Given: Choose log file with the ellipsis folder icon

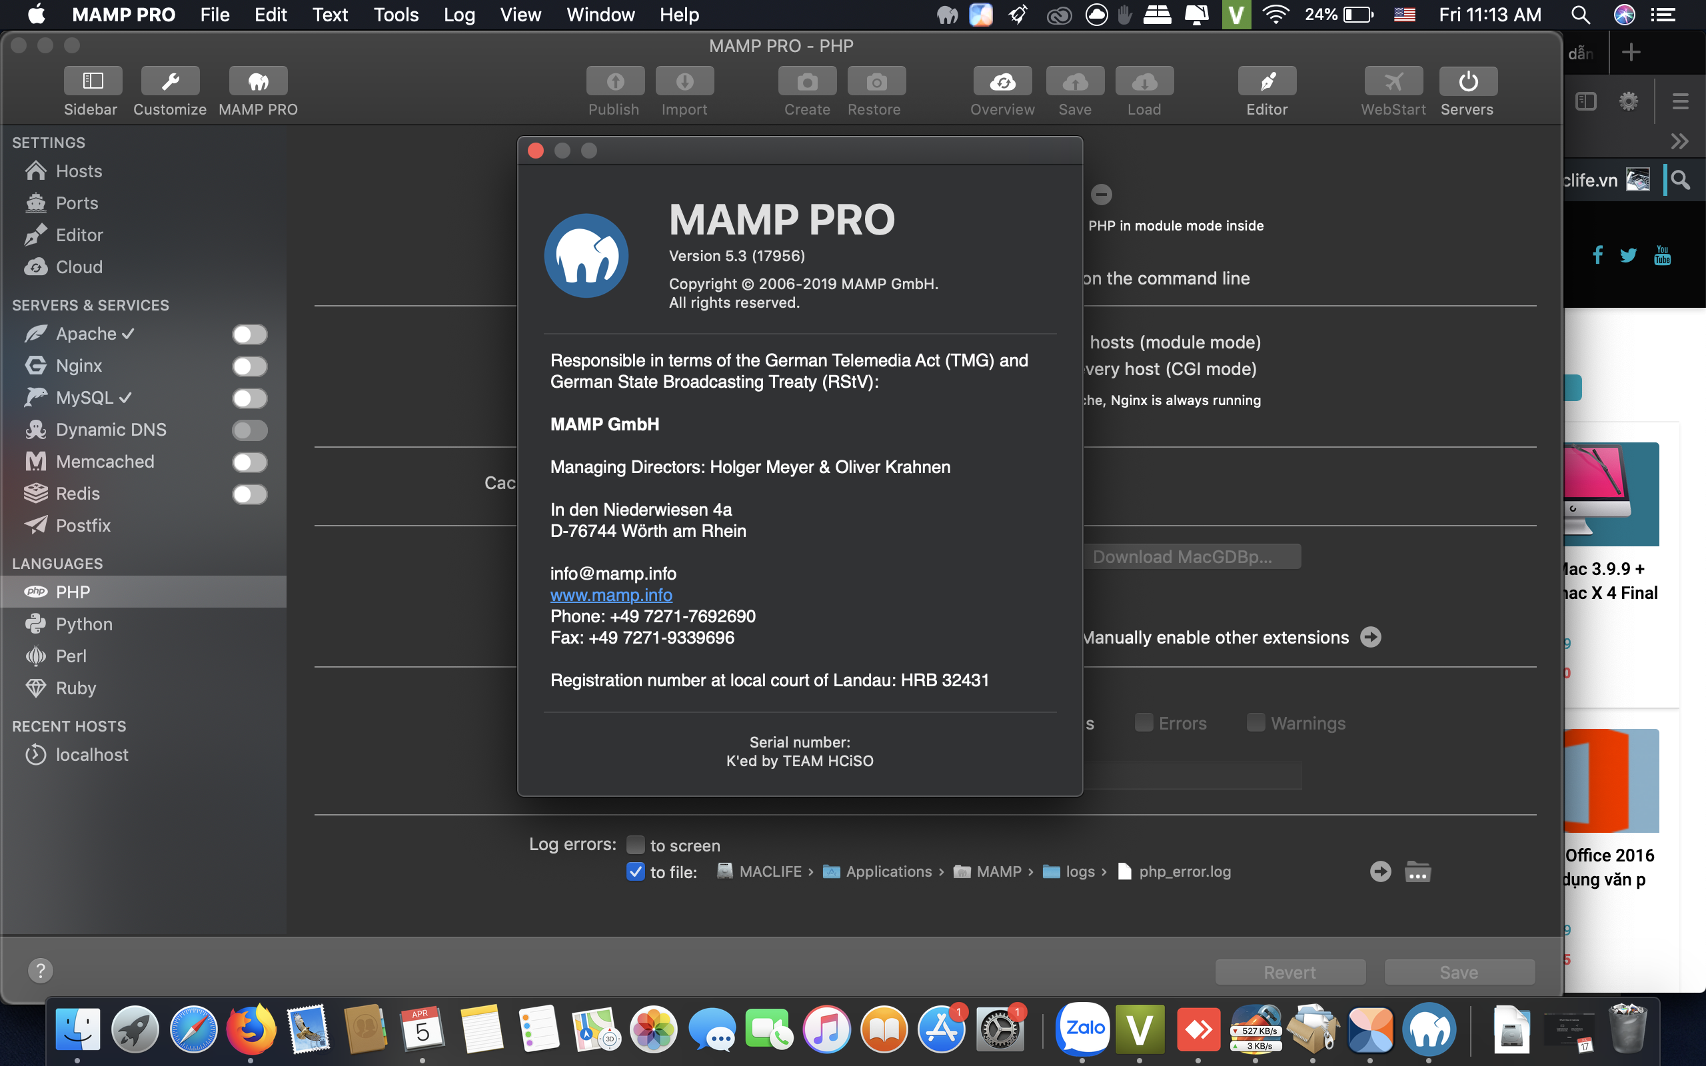Looking at the screenshot, I should coord(1417,872).
